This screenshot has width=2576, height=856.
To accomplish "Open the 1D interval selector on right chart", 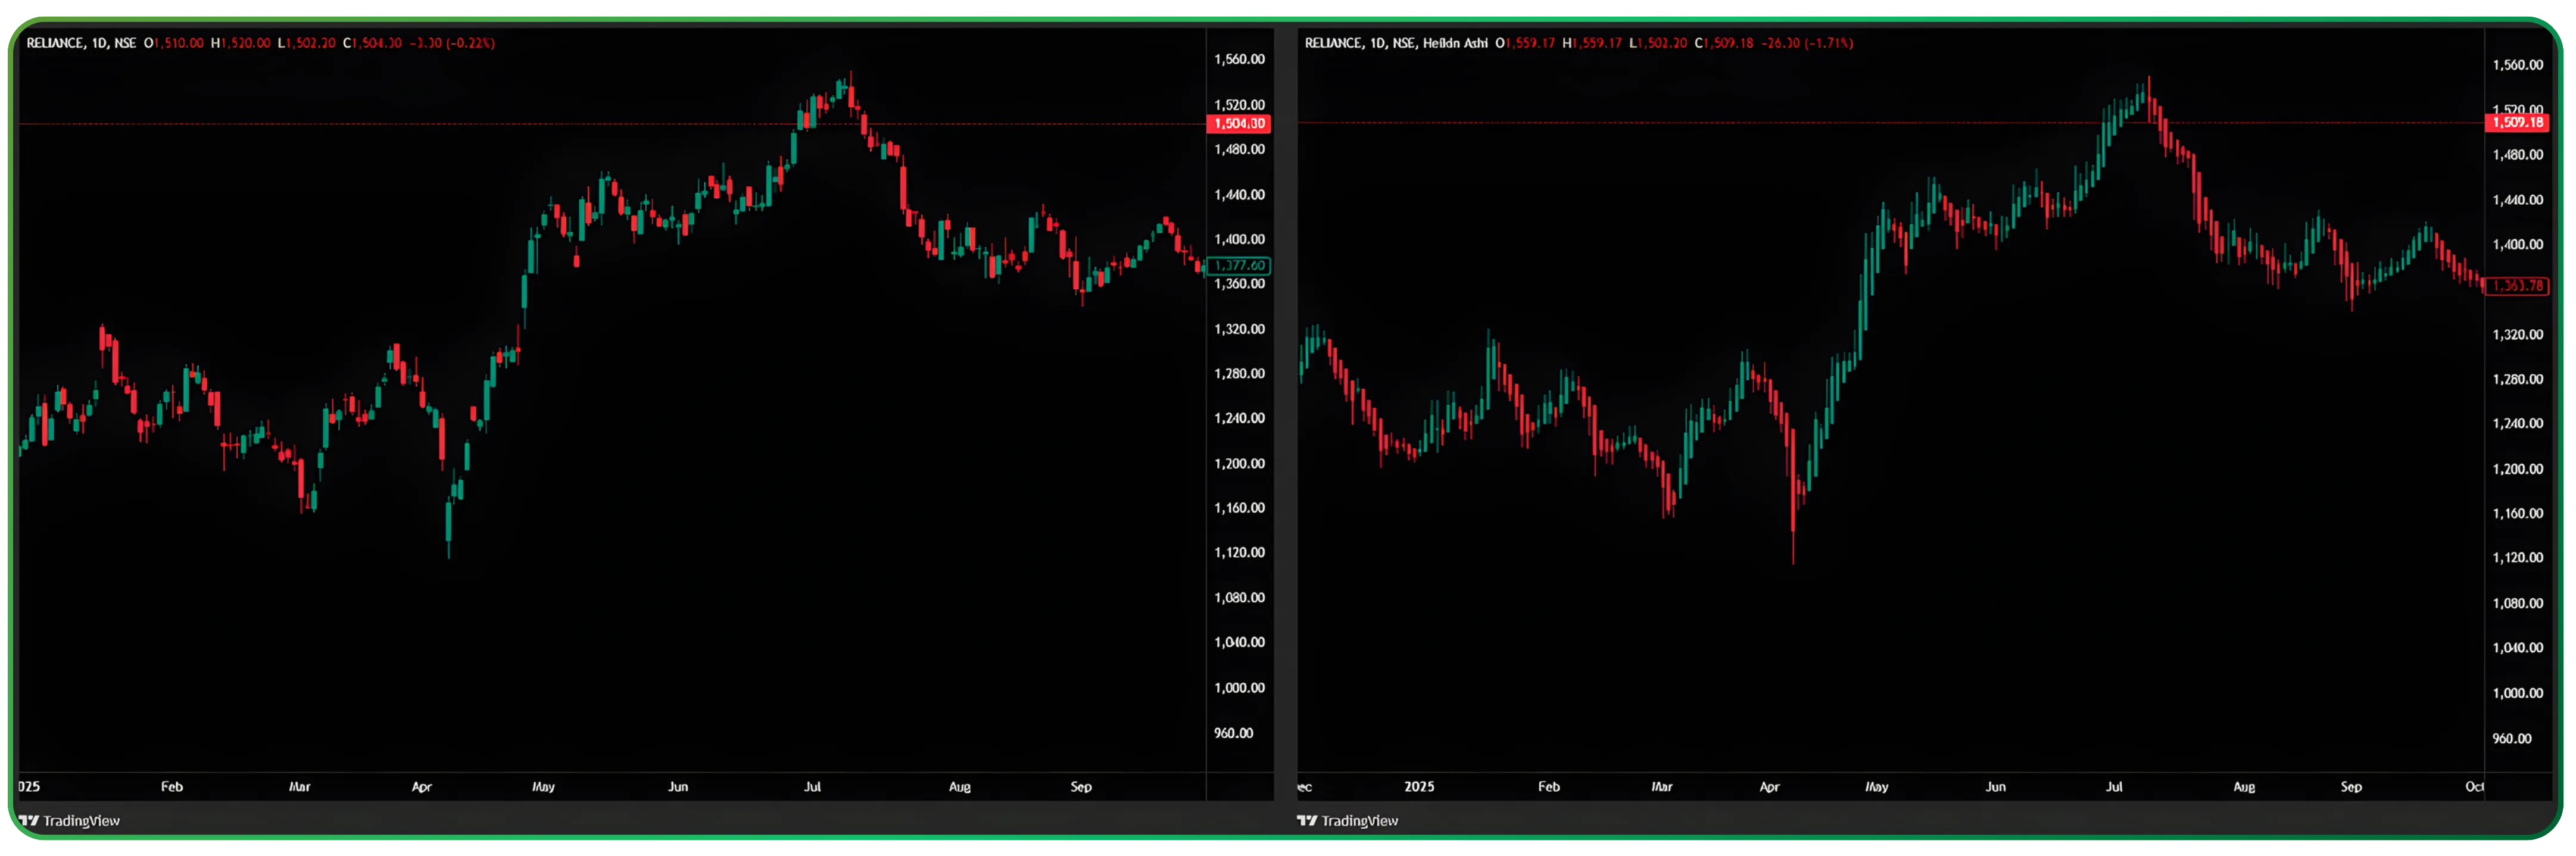I will (x=1378, y=43).
